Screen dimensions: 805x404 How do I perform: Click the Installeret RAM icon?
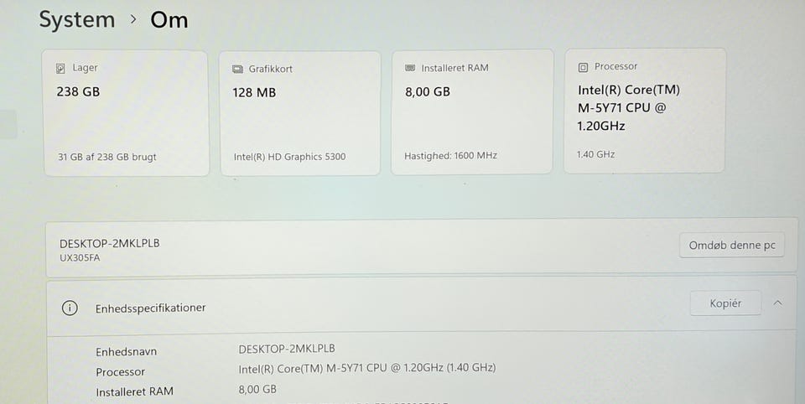[410, 67]
